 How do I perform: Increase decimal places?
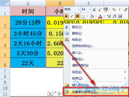[x=109, y=16]
